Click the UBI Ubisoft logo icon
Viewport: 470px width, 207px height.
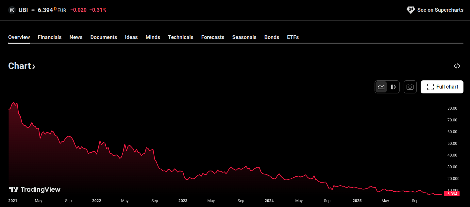tap(12, 10)
